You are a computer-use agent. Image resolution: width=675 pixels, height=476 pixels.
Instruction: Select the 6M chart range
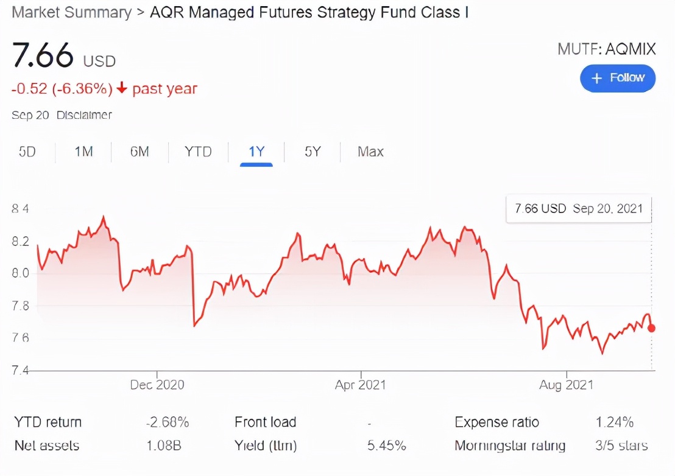click(x=140, y=152)
